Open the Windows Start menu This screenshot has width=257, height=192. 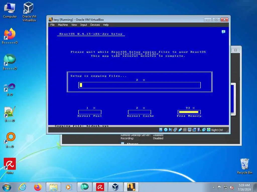click(x=7, y=187)
